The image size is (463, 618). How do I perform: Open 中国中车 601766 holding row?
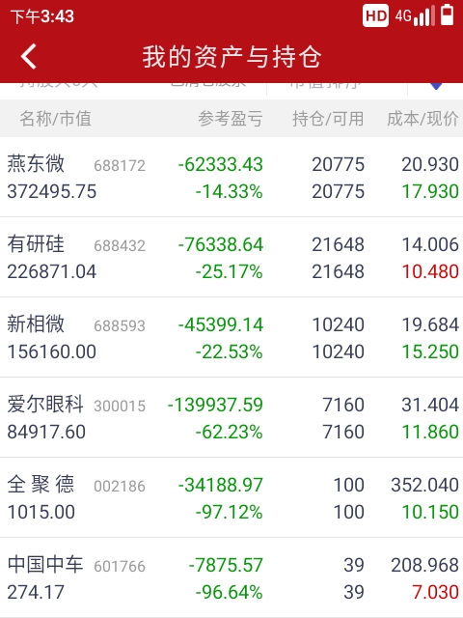[x=231, y=577]
